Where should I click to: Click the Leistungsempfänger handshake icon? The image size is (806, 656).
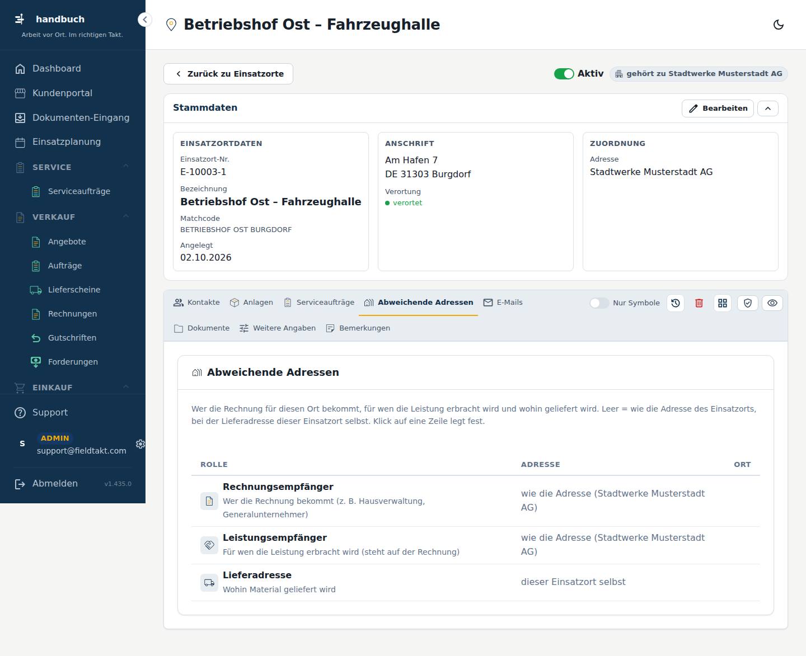tap(209, 545)
